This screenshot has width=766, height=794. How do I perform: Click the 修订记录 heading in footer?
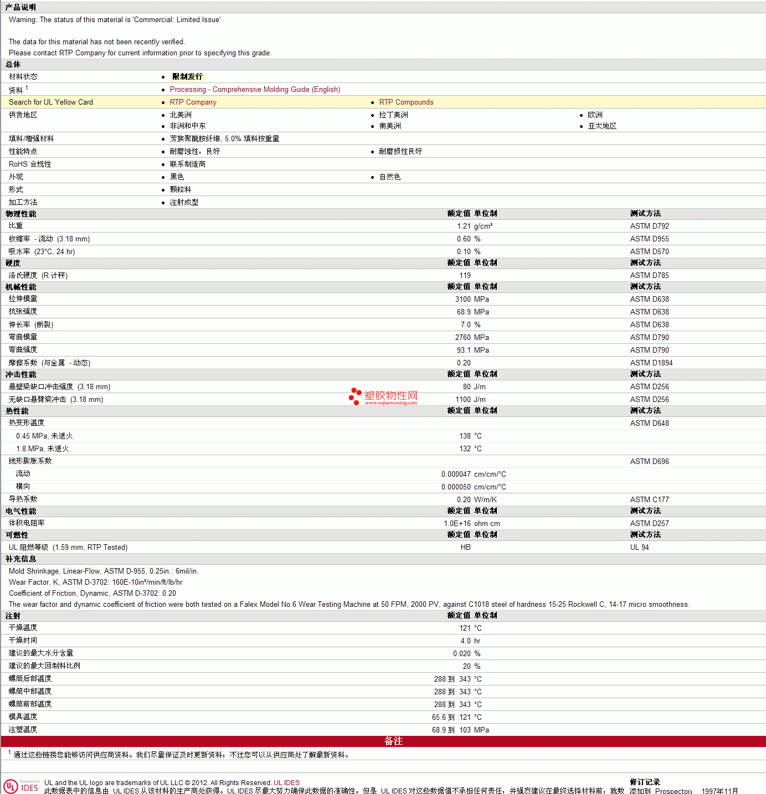pos(645,782)
